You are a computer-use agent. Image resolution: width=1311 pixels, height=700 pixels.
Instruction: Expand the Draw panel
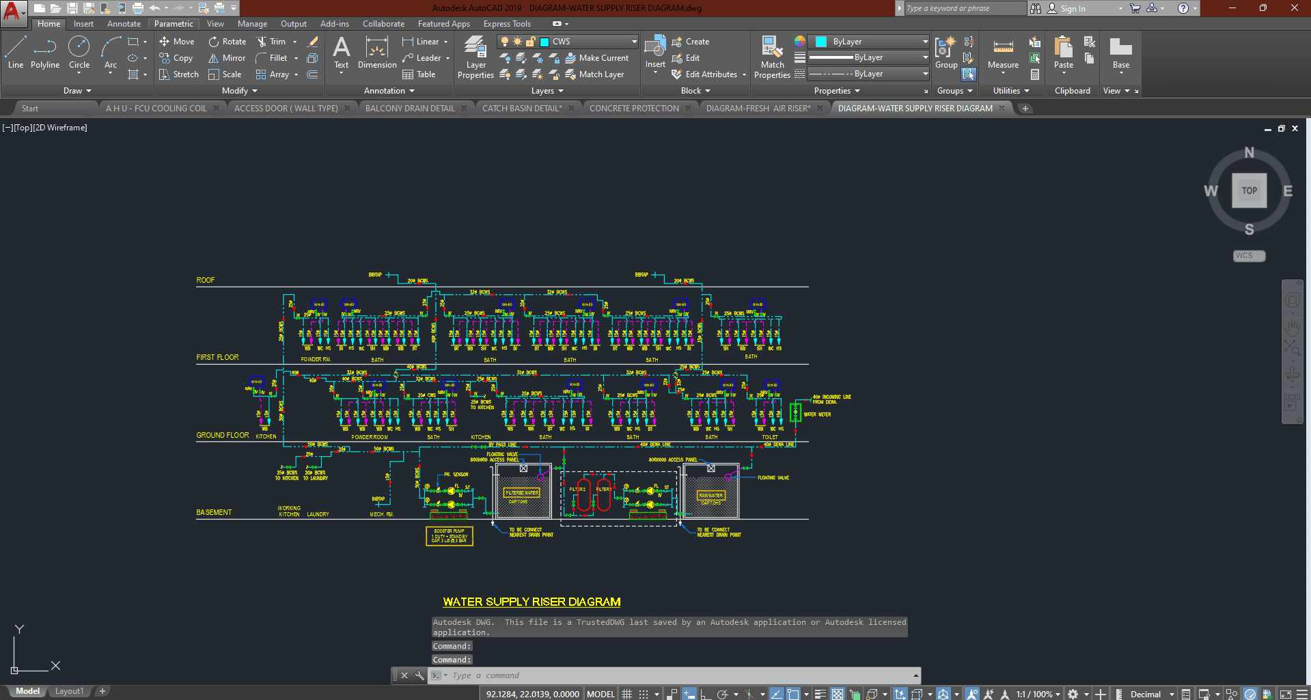click(x=77, y=91)
